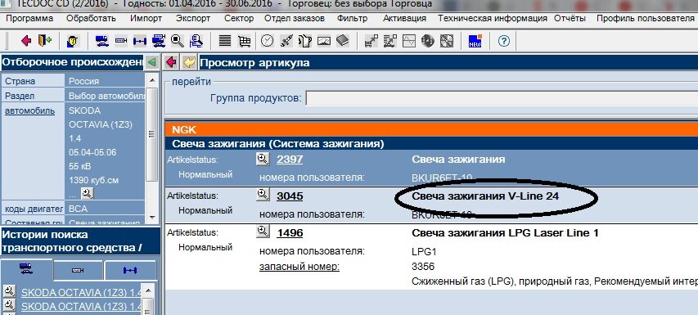Click the orange NGK brand header

tap(431, 129)
